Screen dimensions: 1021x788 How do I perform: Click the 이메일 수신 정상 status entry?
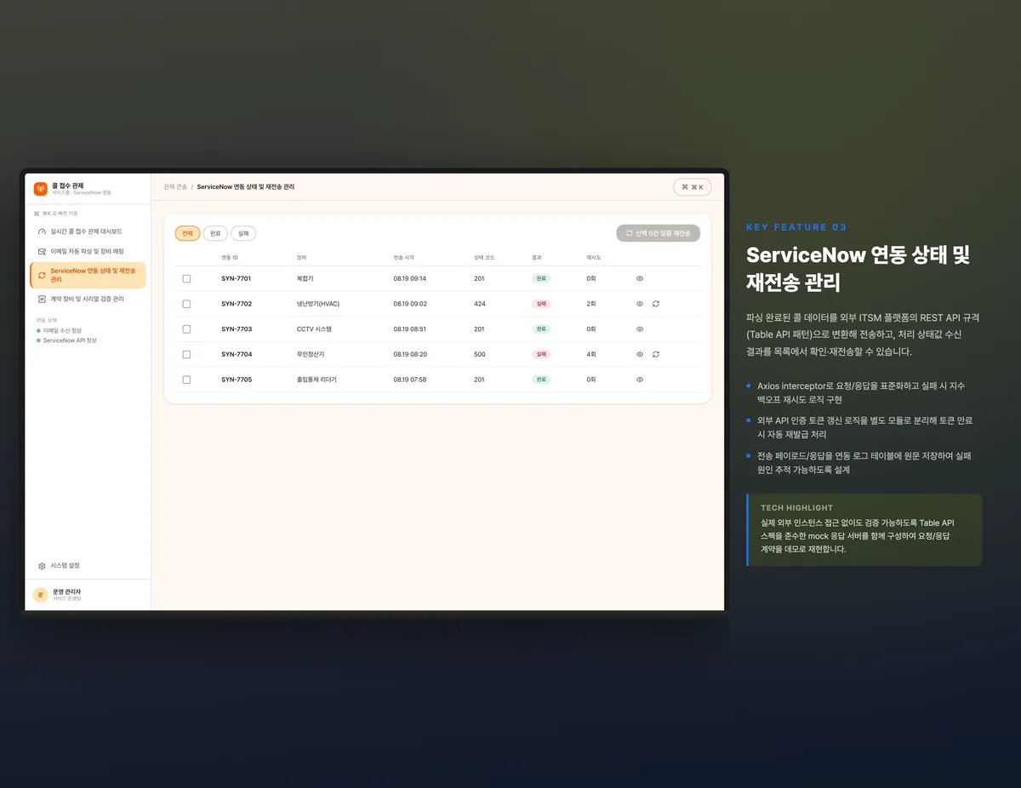(x=60, y=330)
